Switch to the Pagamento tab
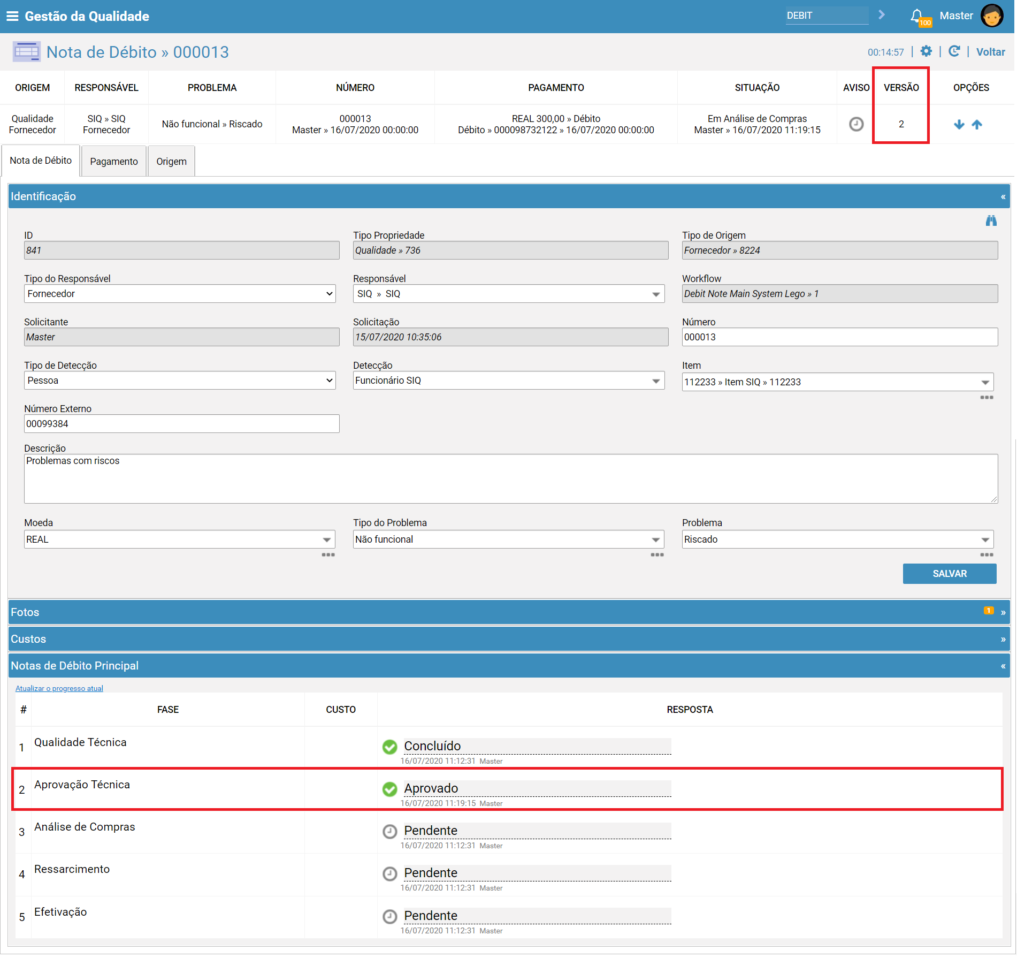The width and height of the screenshot is (1017, 958). (114, 161)
